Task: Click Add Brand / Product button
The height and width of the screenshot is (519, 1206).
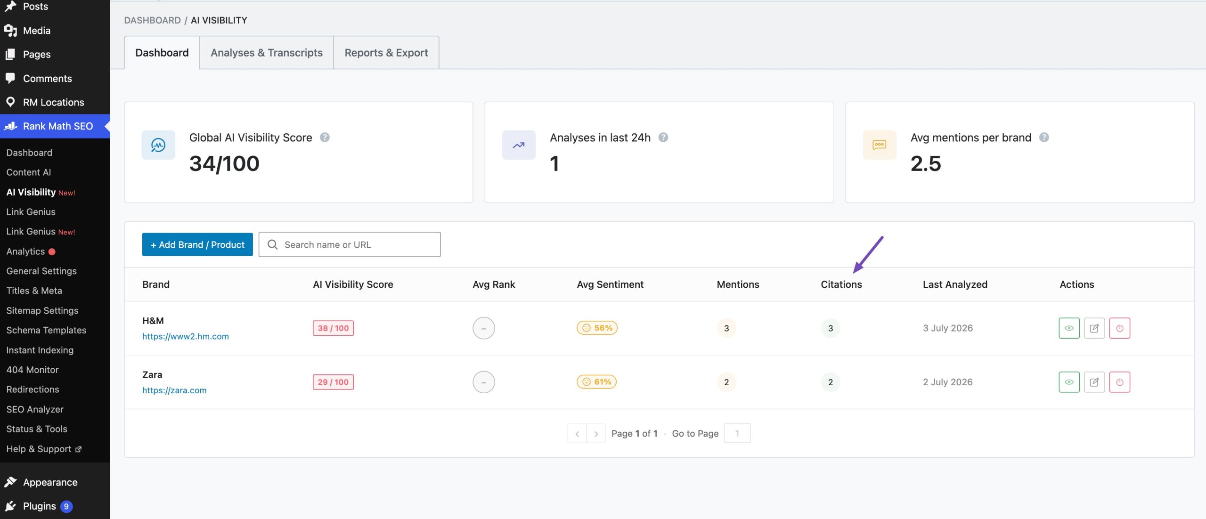Action: (x=197, y=244)
